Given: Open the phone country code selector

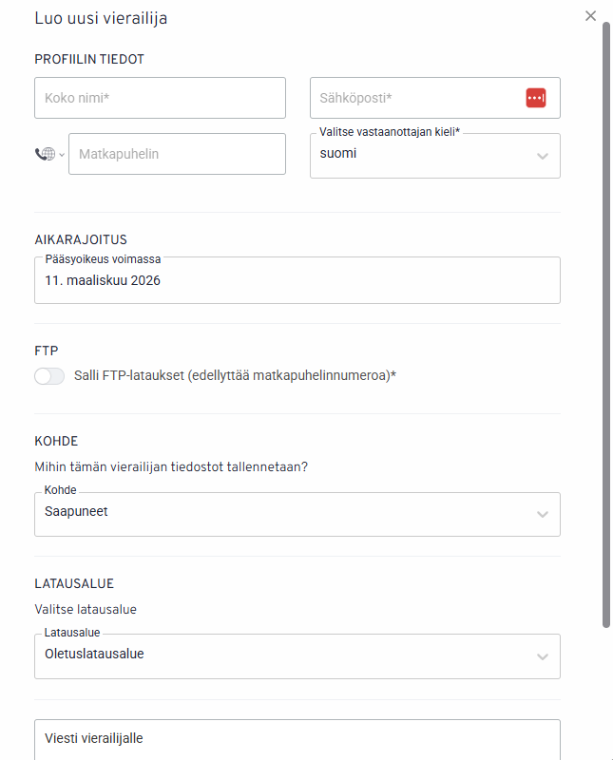Looking at the screenshot, I should [x=45, y=154].
